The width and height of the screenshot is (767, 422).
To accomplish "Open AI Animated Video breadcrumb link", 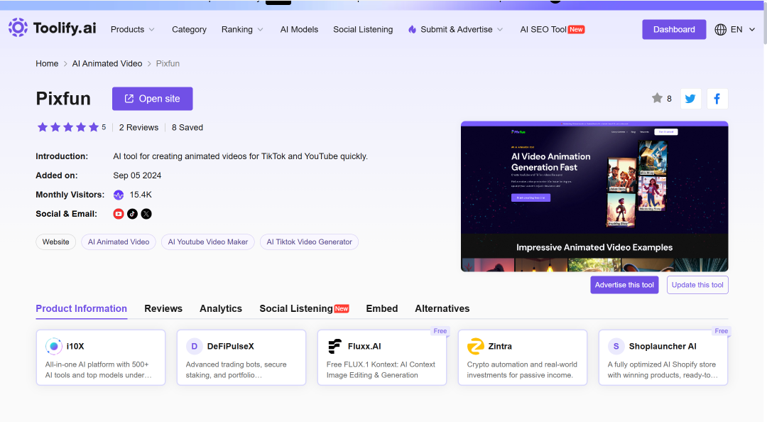I will pos(107,64).
